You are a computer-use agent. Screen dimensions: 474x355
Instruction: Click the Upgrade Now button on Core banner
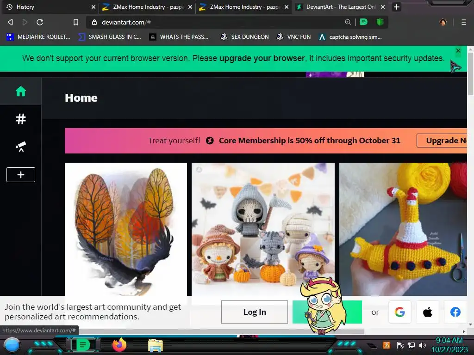[x=442, y=141]
